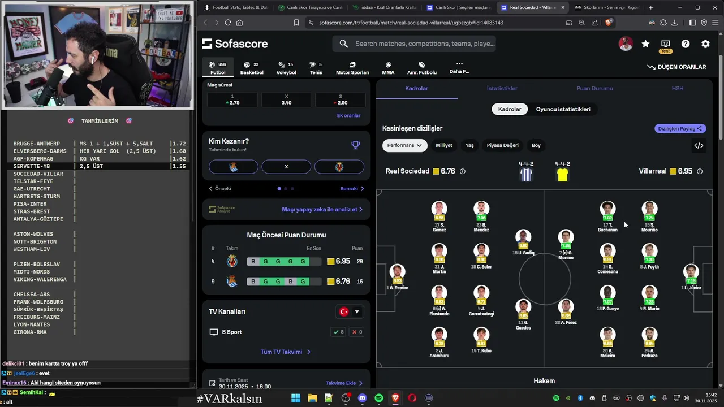724x407 pixels.
Task: Open TV Kanalları country flag dropdown
Action: 350,311
